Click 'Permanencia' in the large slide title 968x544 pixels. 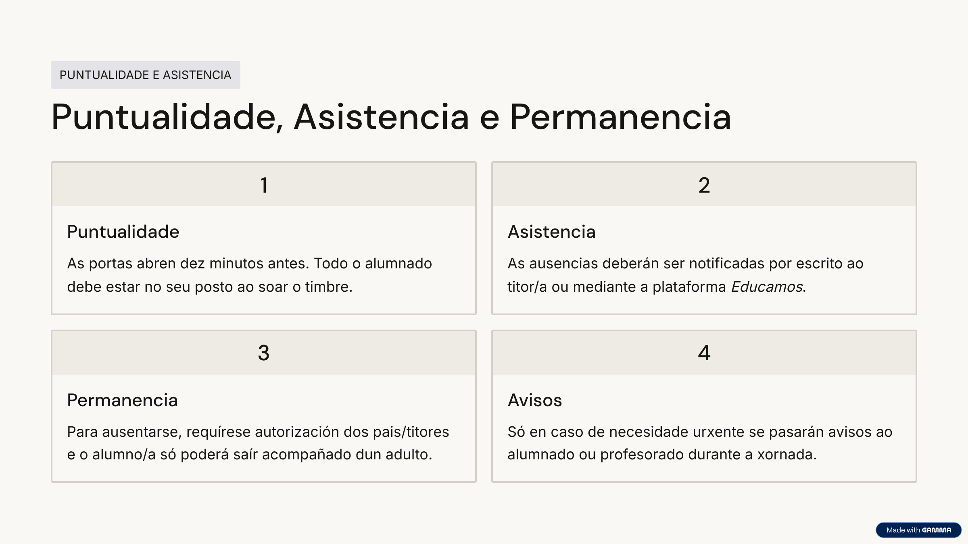620,117
